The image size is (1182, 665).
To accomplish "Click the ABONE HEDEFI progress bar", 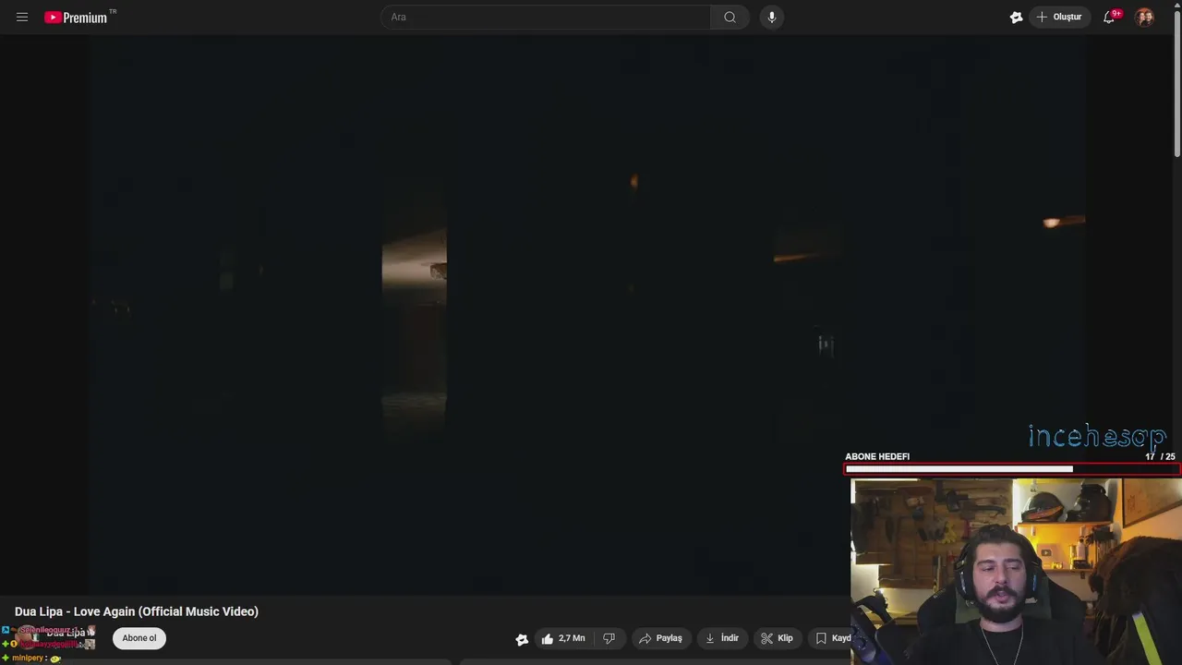I will point(1012,469).
